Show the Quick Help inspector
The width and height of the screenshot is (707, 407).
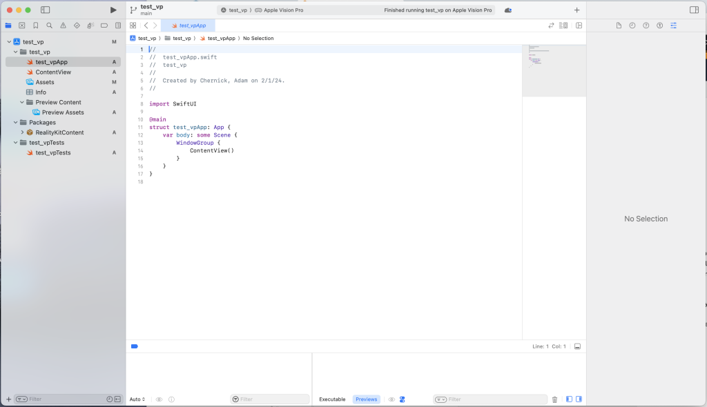[x=646, y=26]
